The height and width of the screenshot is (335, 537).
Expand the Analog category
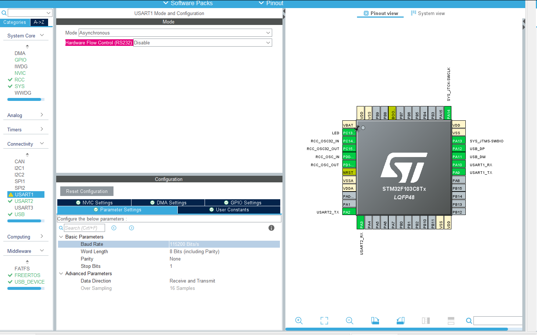pos(42,115)
